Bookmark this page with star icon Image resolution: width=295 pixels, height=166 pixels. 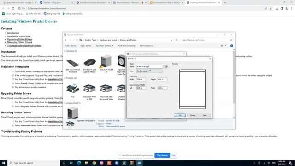(x=271, y=8)
